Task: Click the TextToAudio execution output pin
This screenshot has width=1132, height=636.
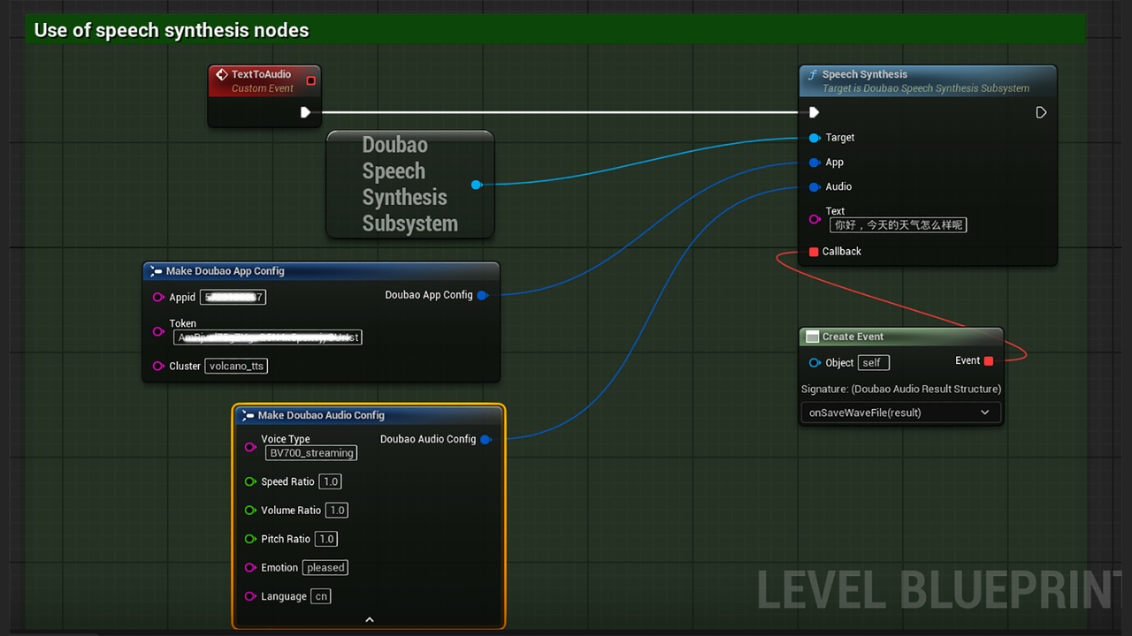Action: pos(305,112)
